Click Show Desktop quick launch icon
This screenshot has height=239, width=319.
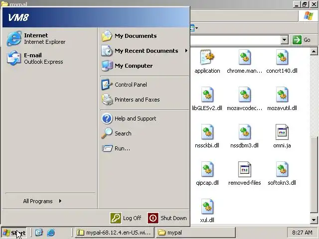click(x=39, y=233)
